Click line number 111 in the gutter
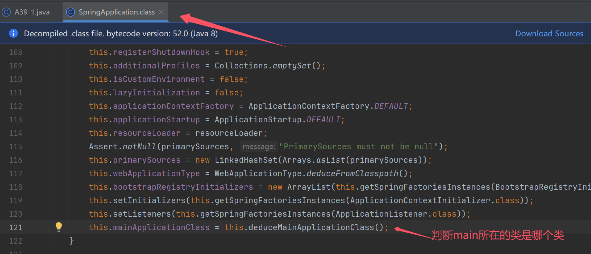This screenshot has height=254, width=591. (16, 93)
